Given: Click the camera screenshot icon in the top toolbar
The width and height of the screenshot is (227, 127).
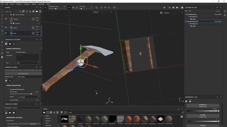Looking at the screenshot, I should coord(182,7).
